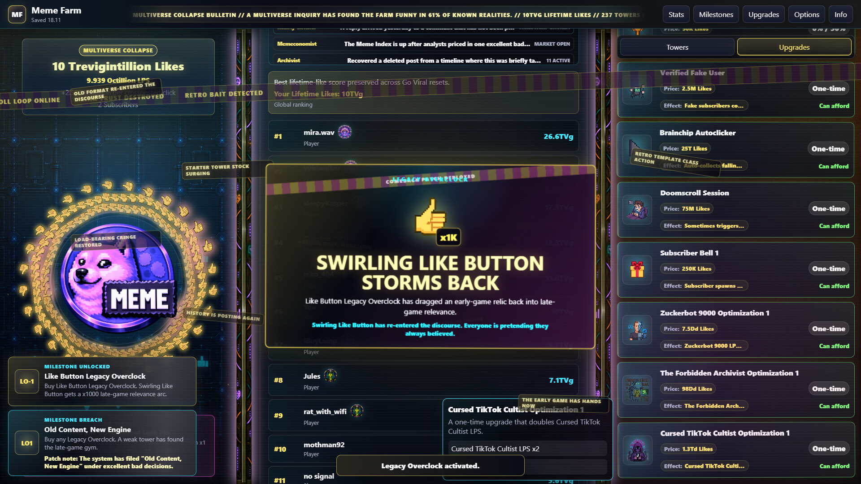Click the Forbidden Archivist 98Dd price
The width and height of the screenshot is (861, 484).
[x=688, y=389]
